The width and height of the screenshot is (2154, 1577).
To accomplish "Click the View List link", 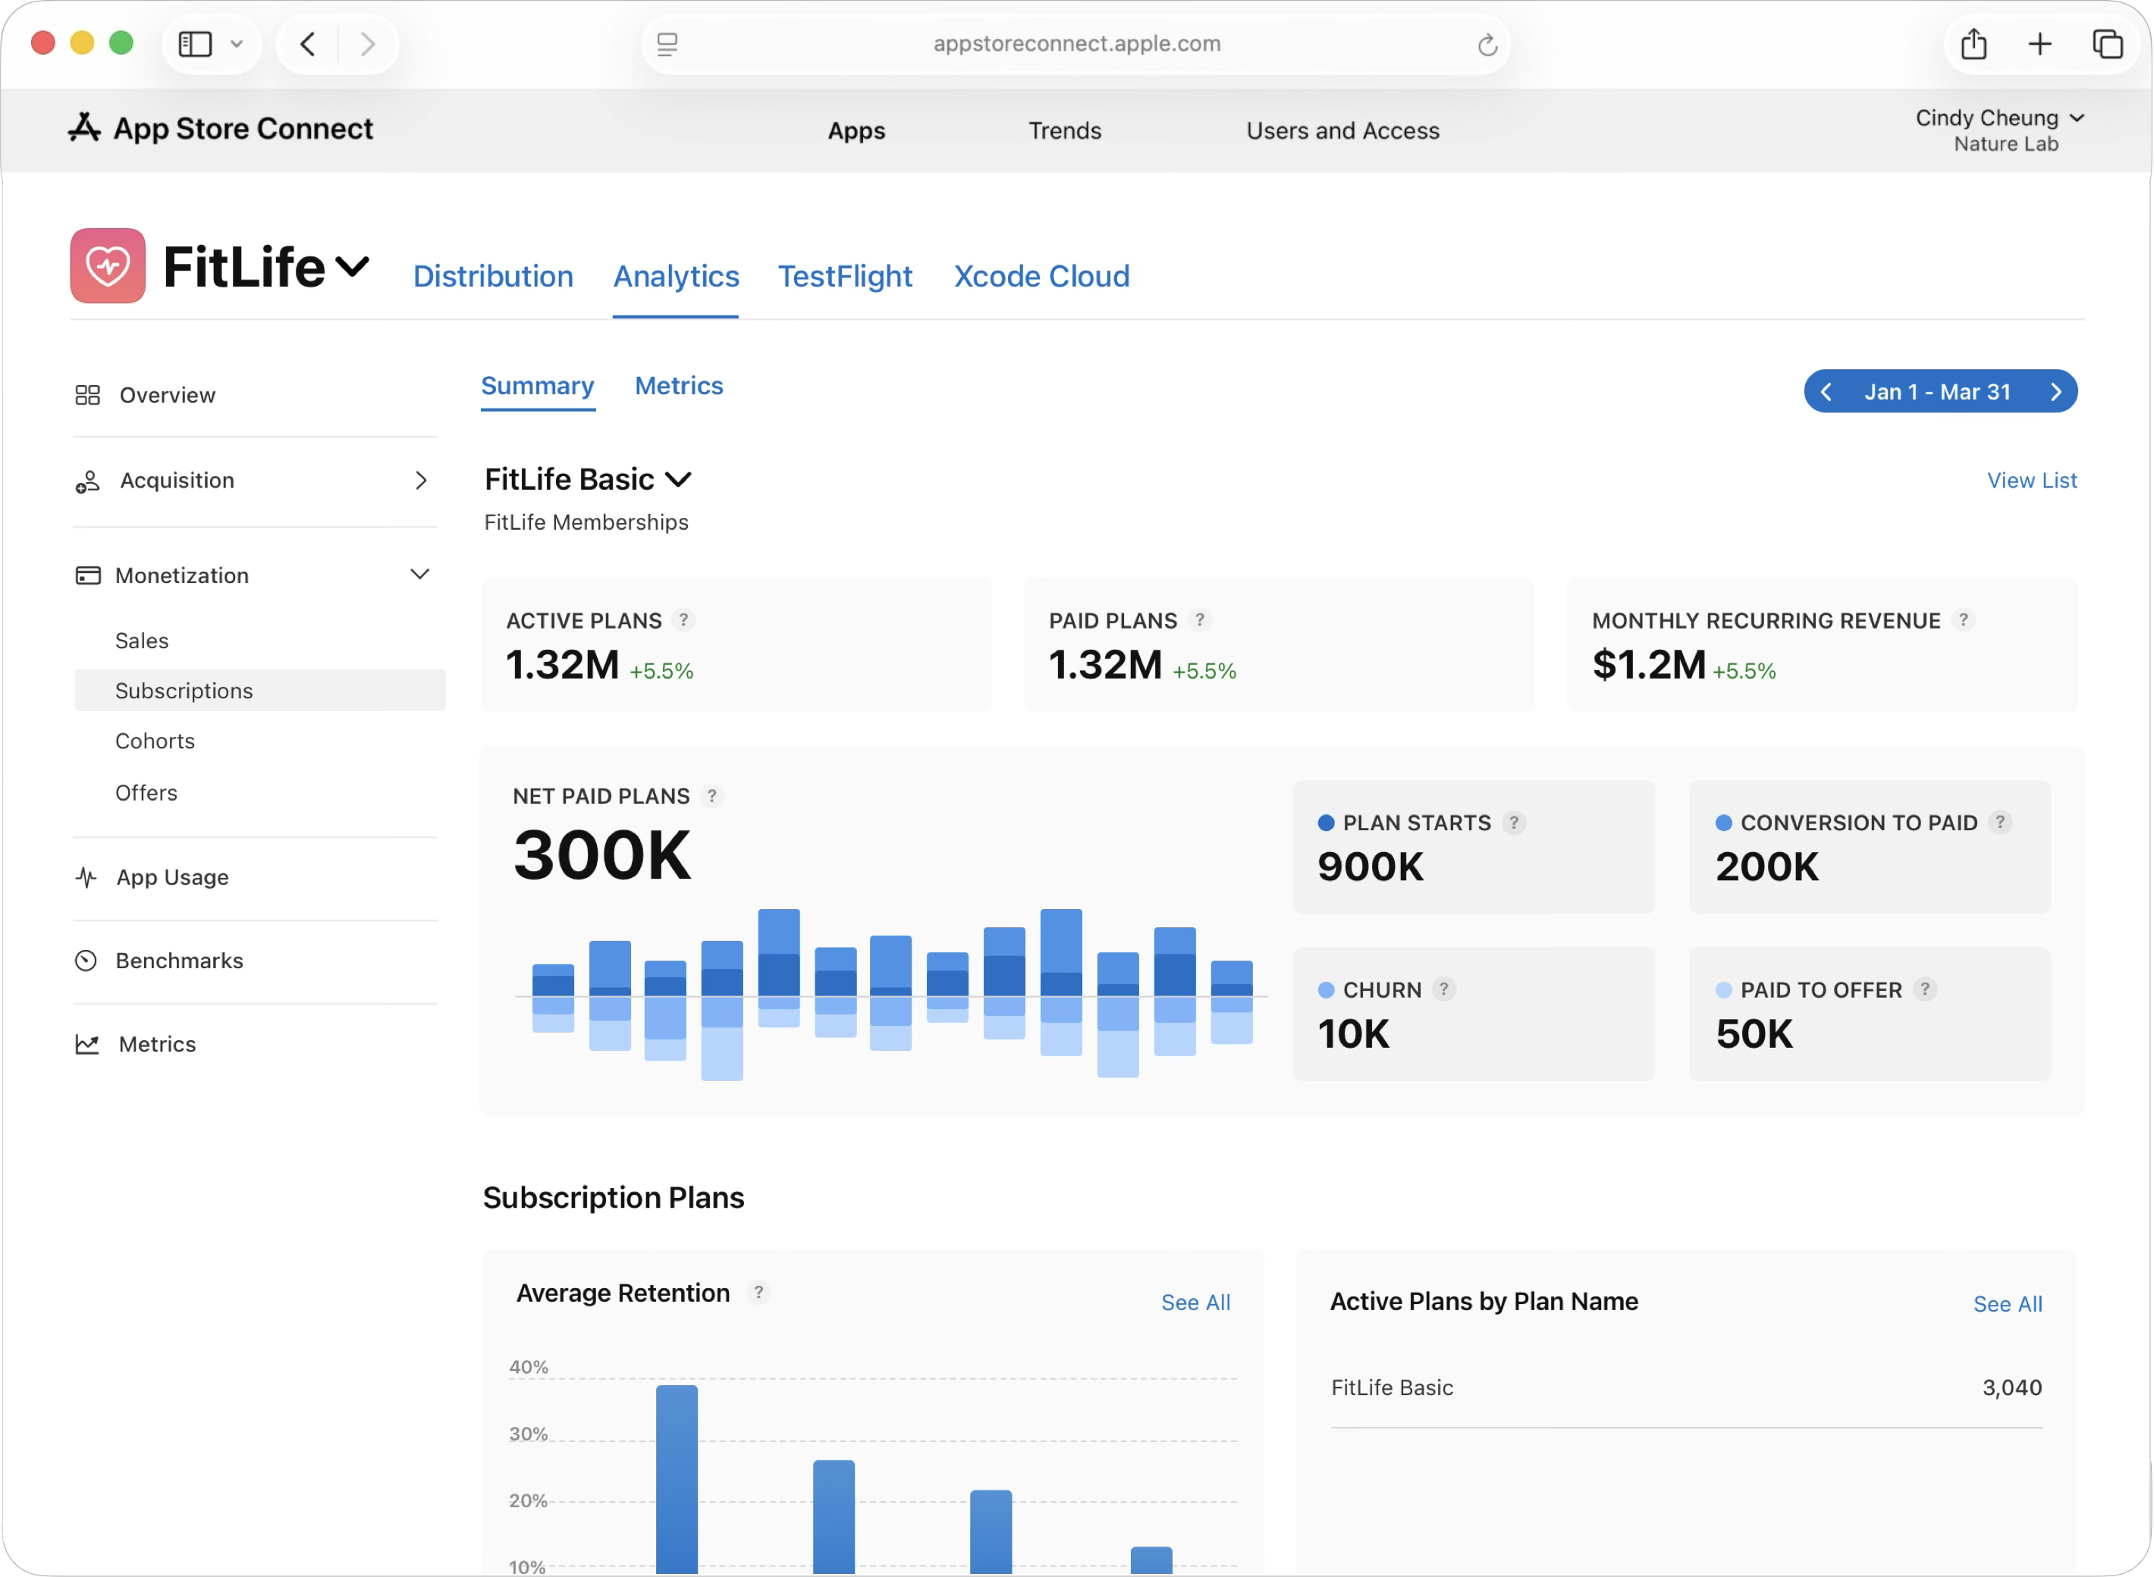I will click(2031, 480).
